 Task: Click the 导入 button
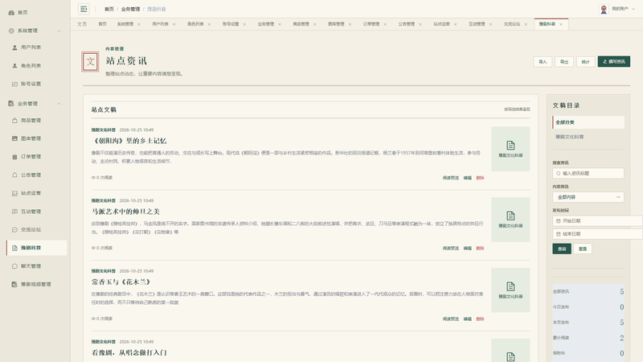pyautogui.click(x=543, y=62)
